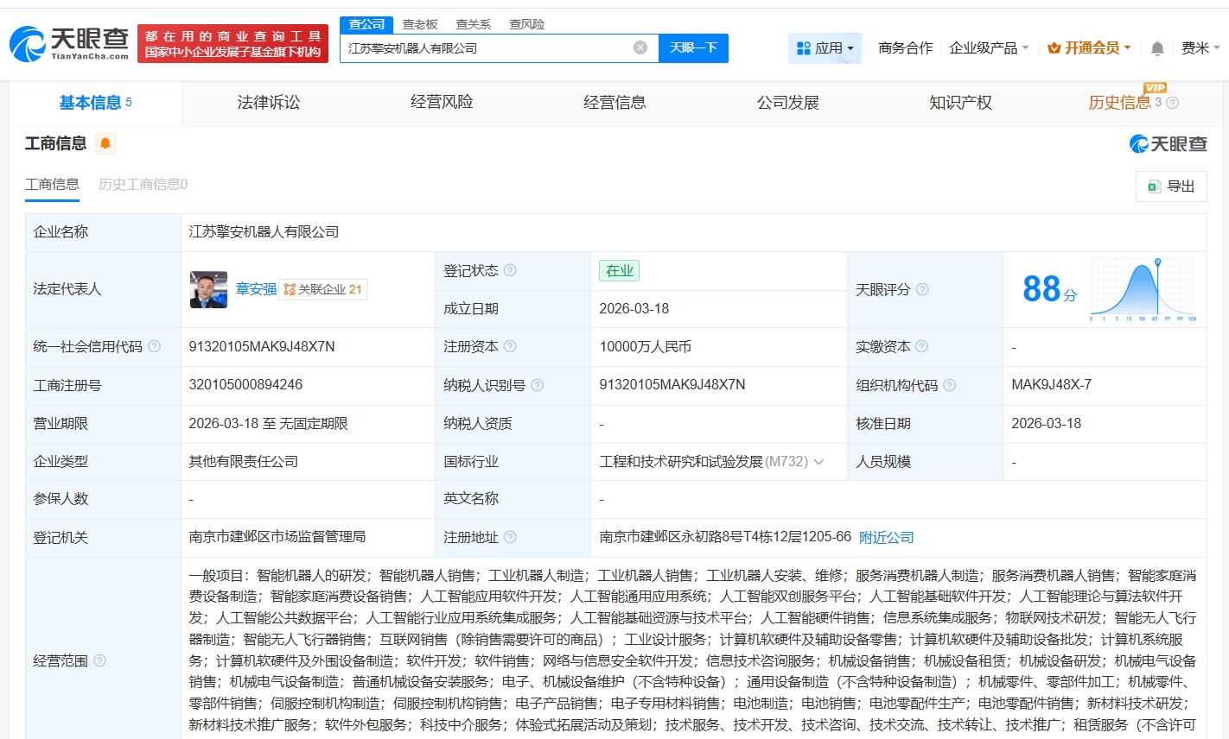The image size is (1229, 739).
Task: Click help icon beside 注册地址
Action: click(510, 537)
